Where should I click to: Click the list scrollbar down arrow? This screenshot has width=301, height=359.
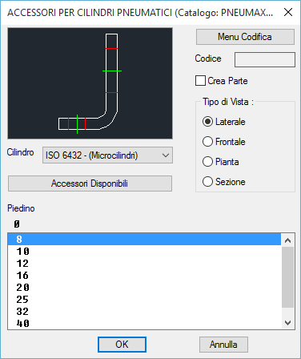point(287,323)
